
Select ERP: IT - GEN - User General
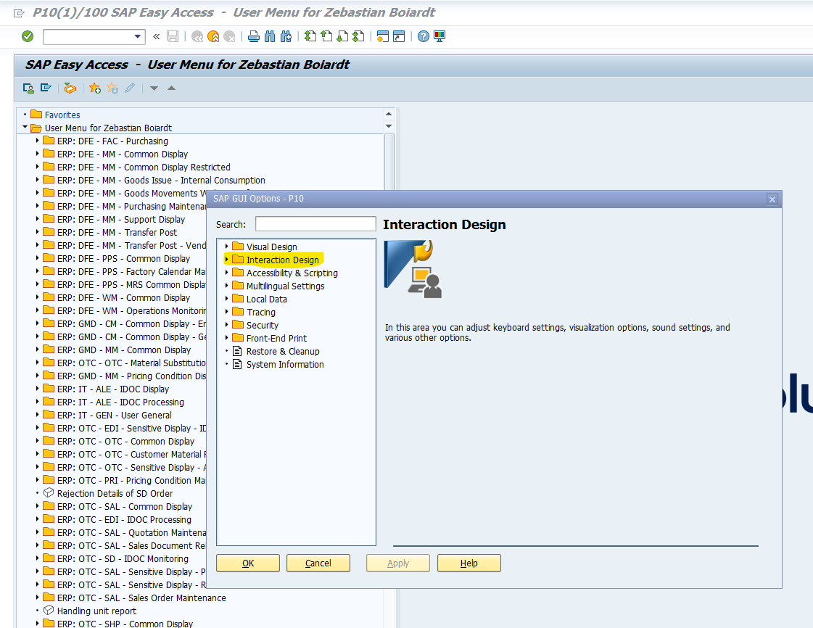point(114,416)
